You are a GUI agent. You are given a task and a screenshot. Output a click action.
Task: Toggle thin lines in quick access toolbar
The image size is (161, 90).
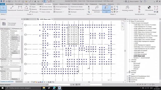(45, 1)
